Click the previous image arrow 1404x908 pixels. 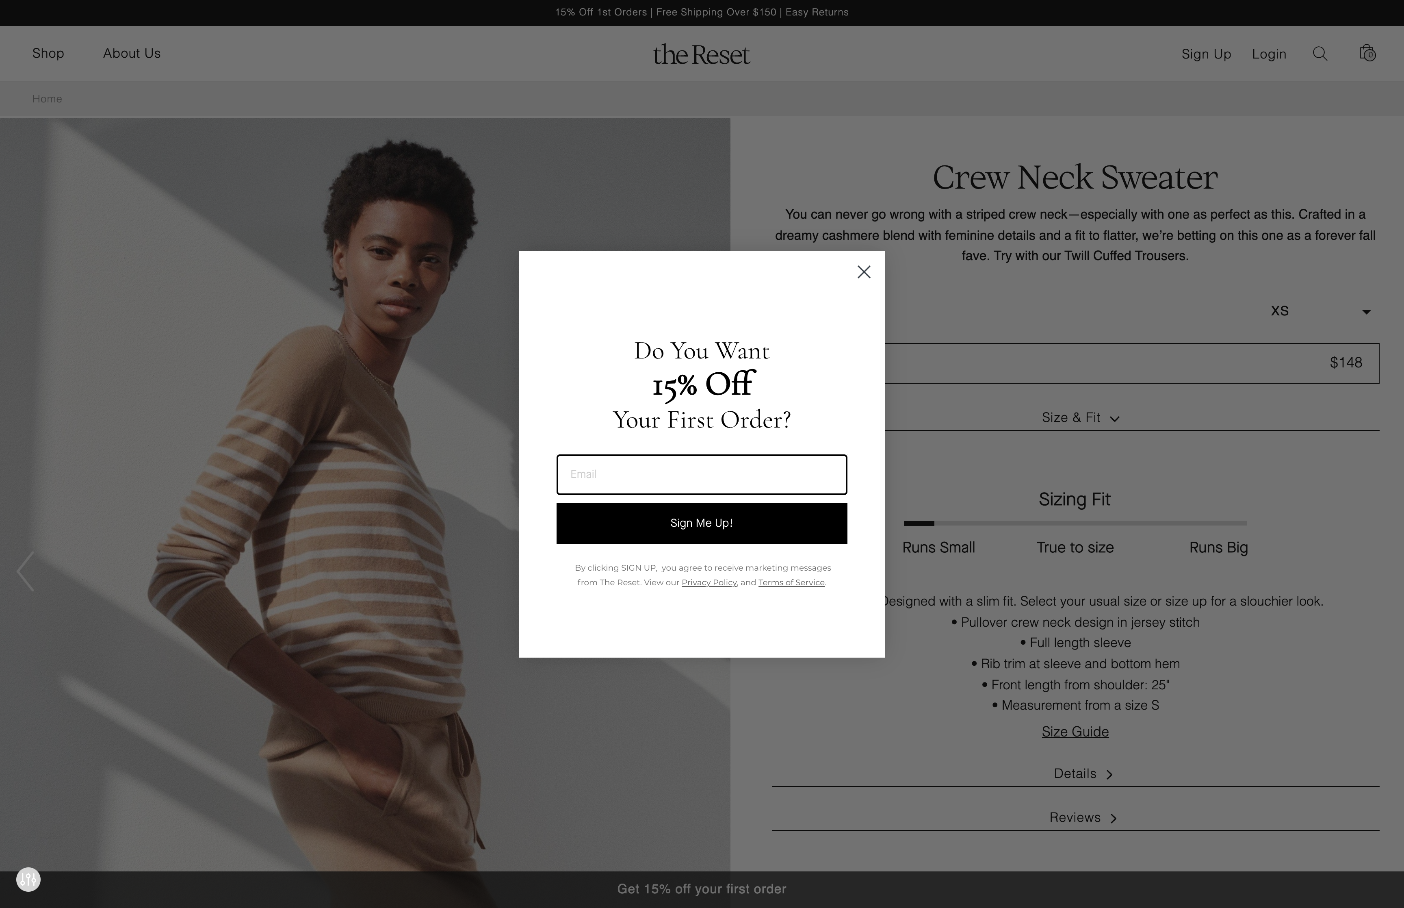25,571
